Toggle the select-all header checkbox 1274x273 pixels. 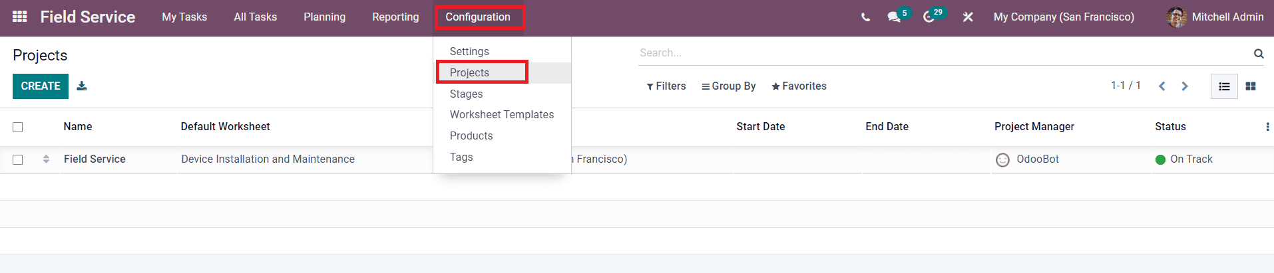(x=18, y=127)
